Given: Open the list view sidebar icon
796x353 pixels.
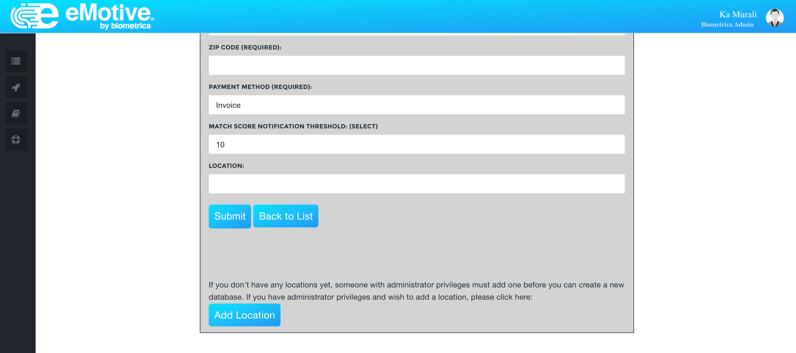Looking at the screenshot, I should (x=16, y=61).
